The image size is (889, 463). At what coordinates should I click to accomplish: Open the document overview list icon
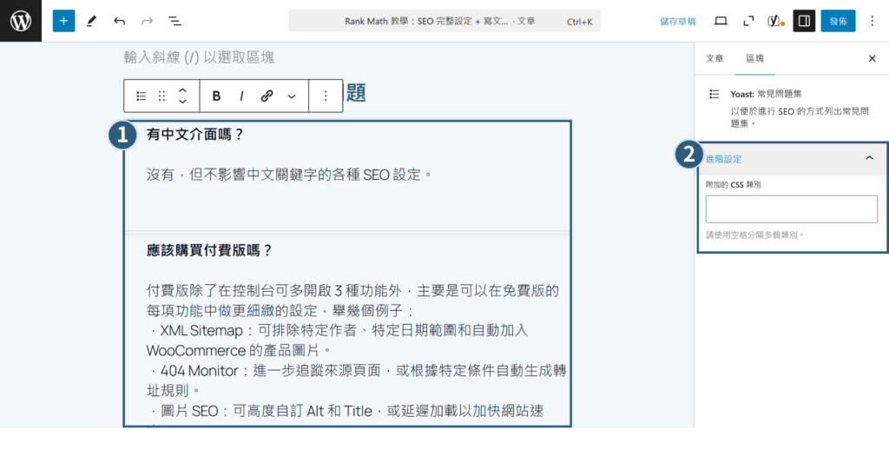(175, 21)
